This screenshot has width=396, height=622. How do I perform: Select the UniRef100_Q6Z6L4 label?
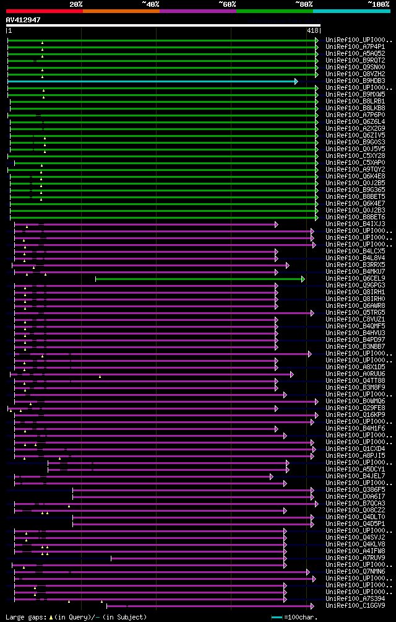coord(355,122)
